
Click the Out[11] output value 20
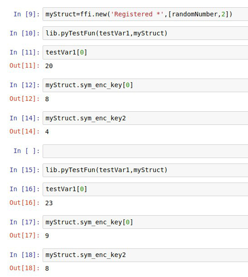pyautogui.click(x=49, y=66)
